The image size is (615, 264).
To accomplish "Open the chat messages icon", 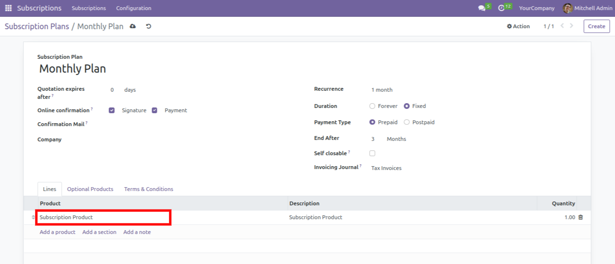I will pos(482,8).
